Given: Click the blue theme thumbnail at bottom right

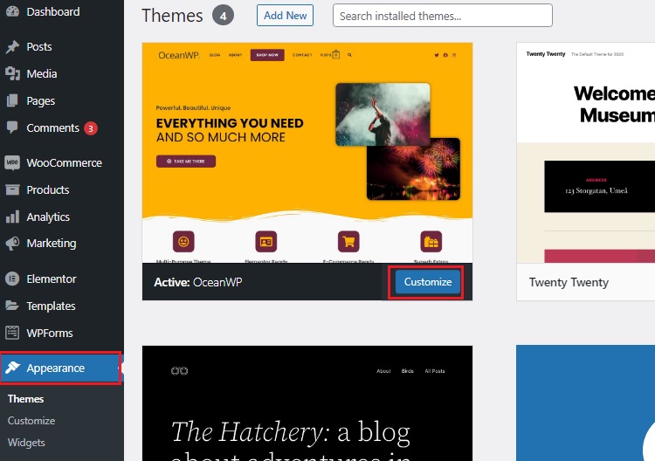Looking at the screenshot, I should tap(586, 403).
